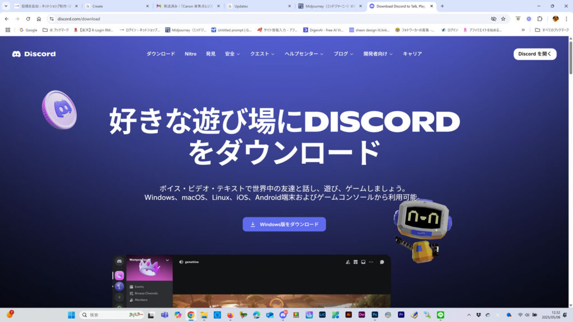Image resolution: width=573 pixels, height=322 pixels.
Task: Close the Updates browser tab
Action: pyautogui.click(x=289, y=6)
